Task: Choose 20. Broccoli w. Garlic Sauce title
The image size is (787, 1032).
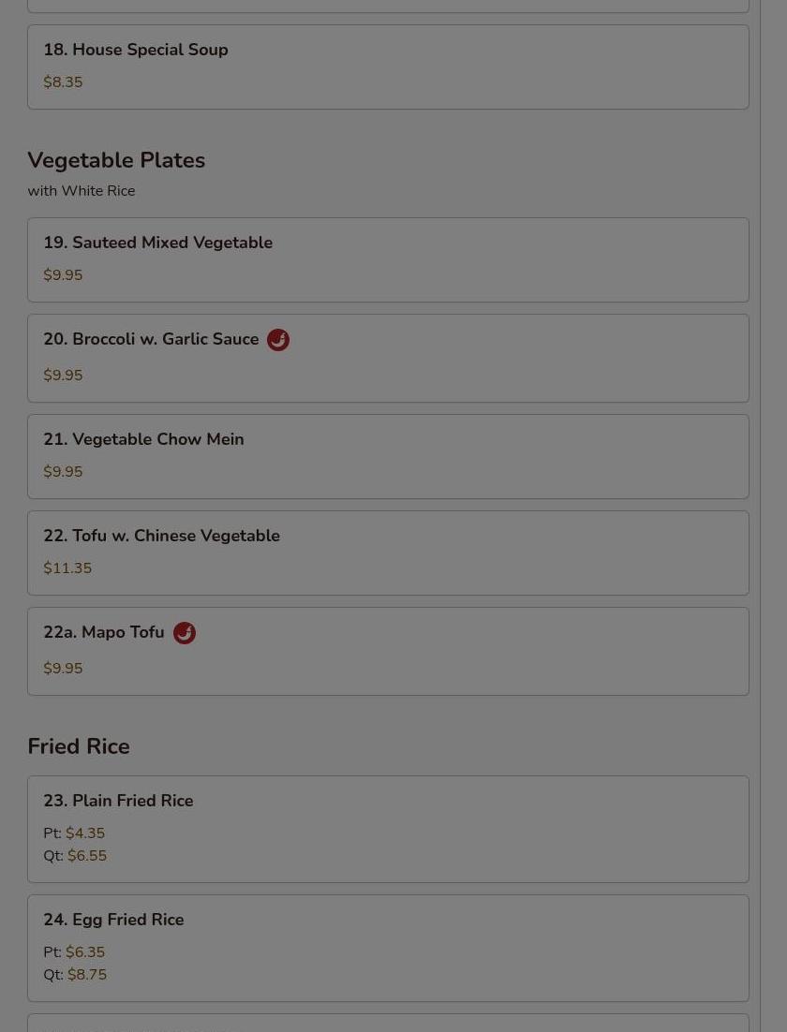Action: [151, 340]
